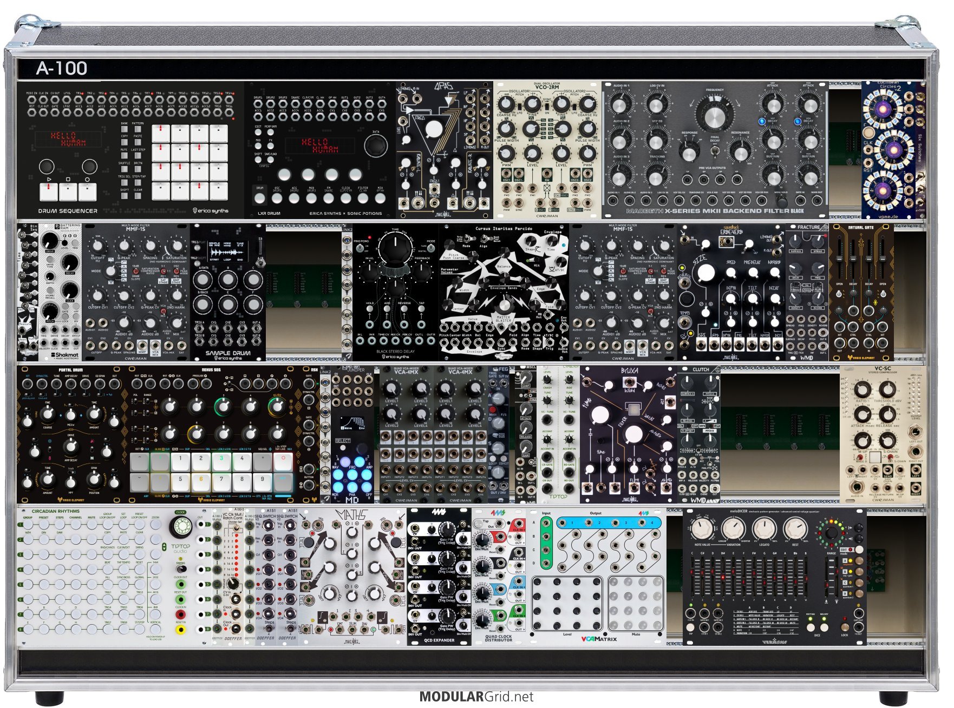Push the COPY button on Drum Sequencer
This screenshot has height=708, width=954.
click(125, 143)
